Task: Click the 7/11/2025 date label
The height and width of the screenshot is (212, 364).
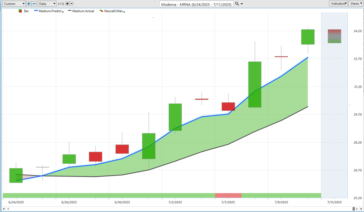Action: (x=334, y=202)
